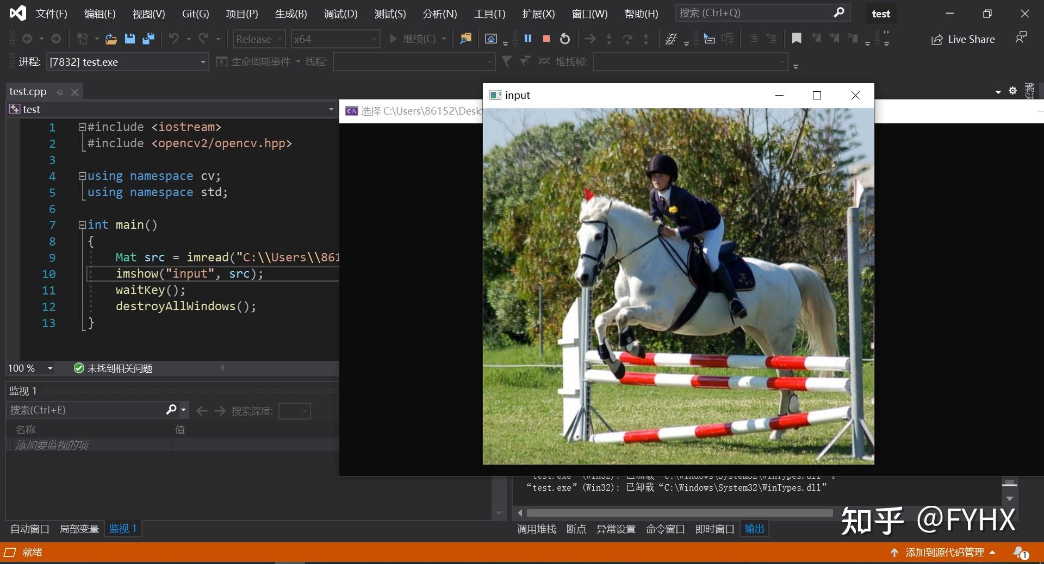Open the feedback person icon
1044x564 pixels.
(1021, 37)
